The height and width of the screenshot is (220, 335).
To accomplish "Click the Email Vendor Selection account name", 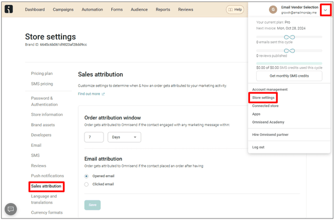I will 299,7.
